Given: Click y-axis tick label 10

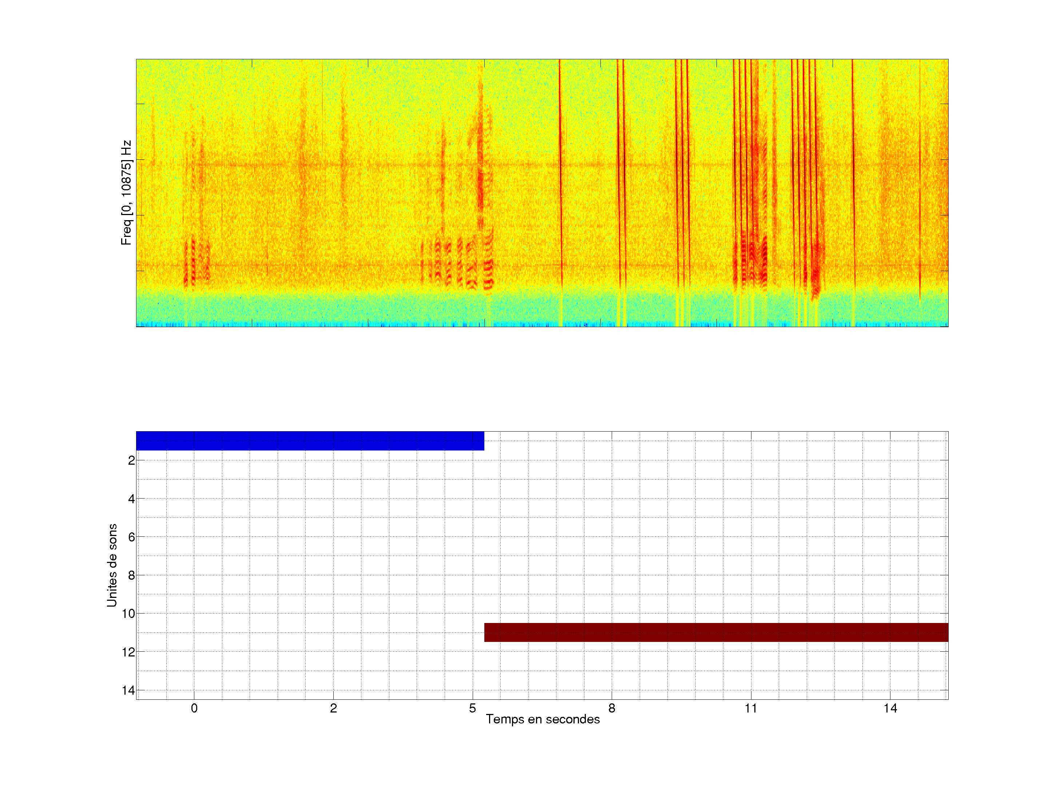Looking at the screenshot, I should pyautogui.click(x=128, y=614).
